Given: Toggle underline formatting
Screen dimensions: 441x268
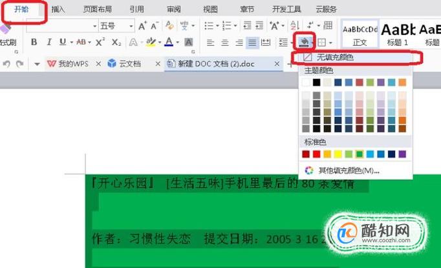Looking at the screenshot, I should click(x=63, y=42).
